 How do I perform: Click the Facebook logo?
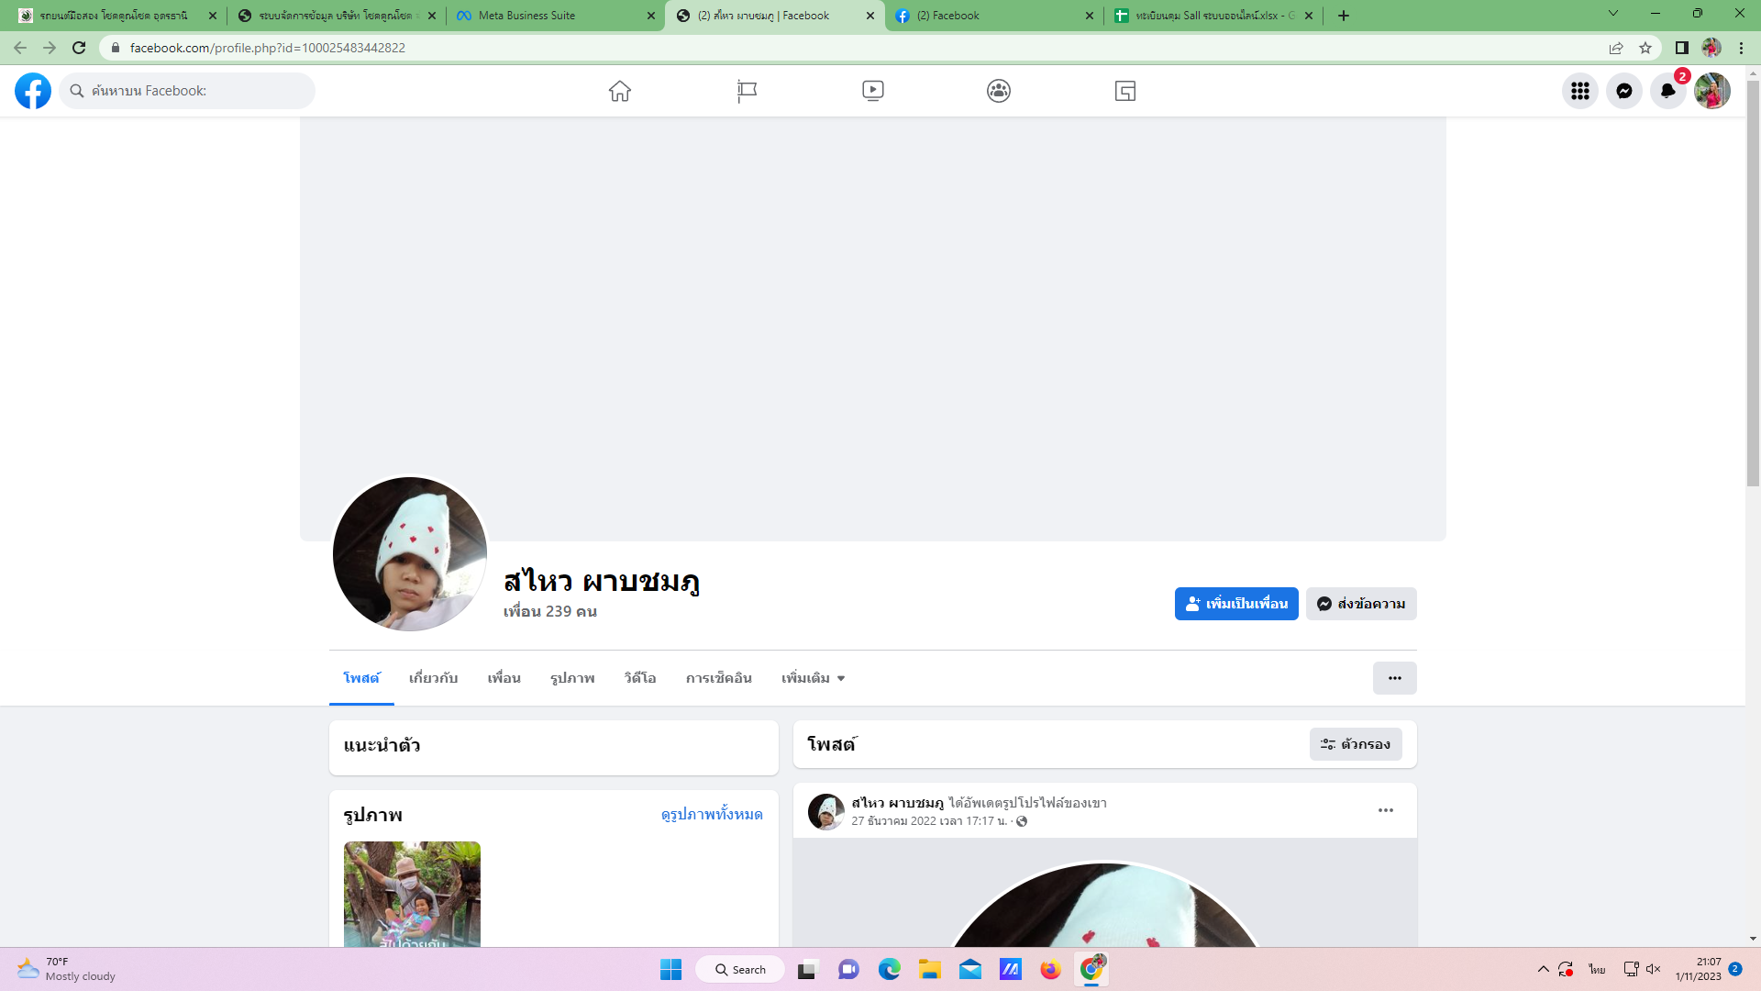(x=33, y=91)
